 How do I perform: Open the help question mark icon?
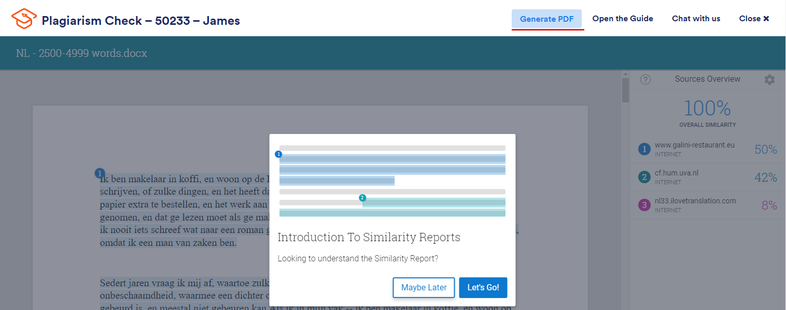(x=645, y=80)
